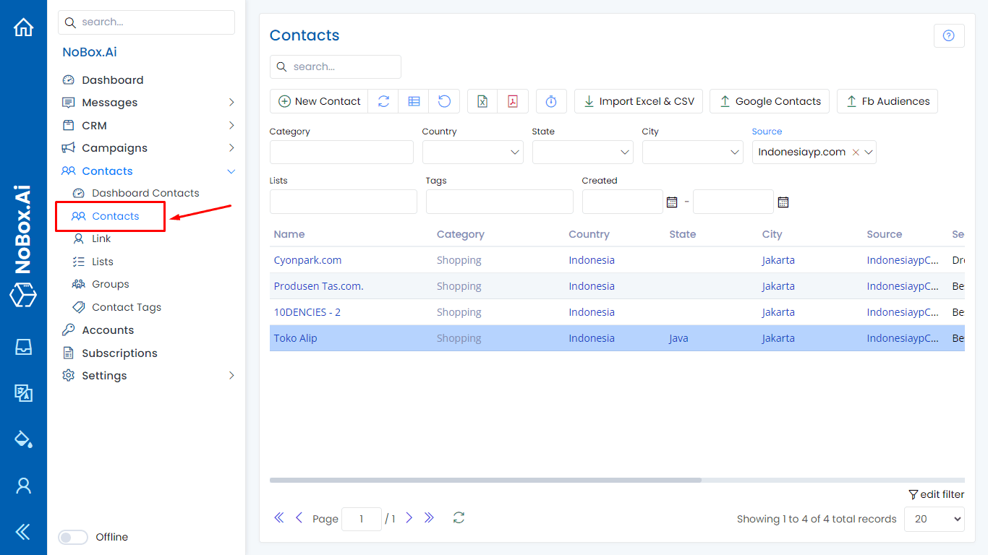Click the paint fill icon in the sidebar
988x555 pixels.
click(23, 439)
